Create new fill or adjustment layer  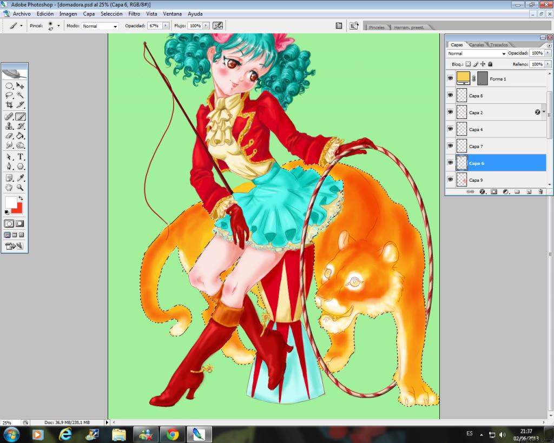click(506, 192)
